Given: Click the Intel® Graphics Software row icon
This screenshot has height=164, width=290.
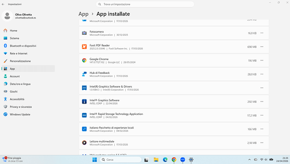Looking at the screenshot, I should point(84,102).
